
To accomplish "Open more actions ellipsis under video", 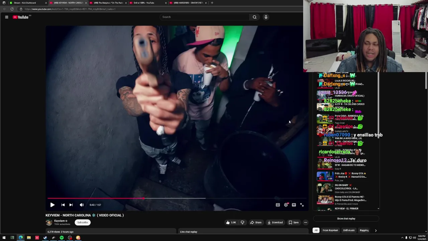I will click(305, 222).
